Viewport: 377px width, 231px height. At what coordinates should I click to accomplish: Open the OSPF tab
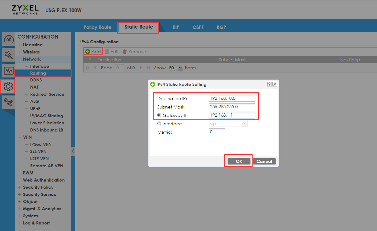198,27
